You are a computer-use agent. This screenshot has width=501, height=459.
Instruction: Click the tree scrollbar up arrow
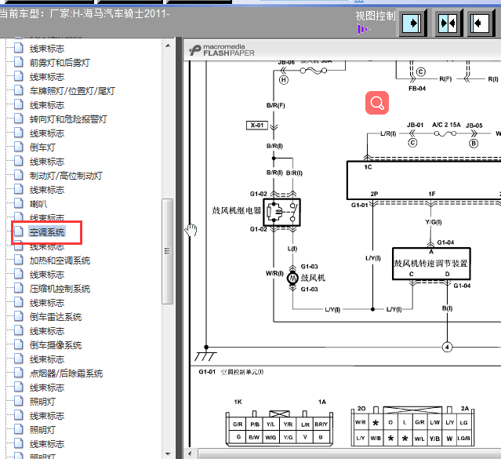pos(168,46)
